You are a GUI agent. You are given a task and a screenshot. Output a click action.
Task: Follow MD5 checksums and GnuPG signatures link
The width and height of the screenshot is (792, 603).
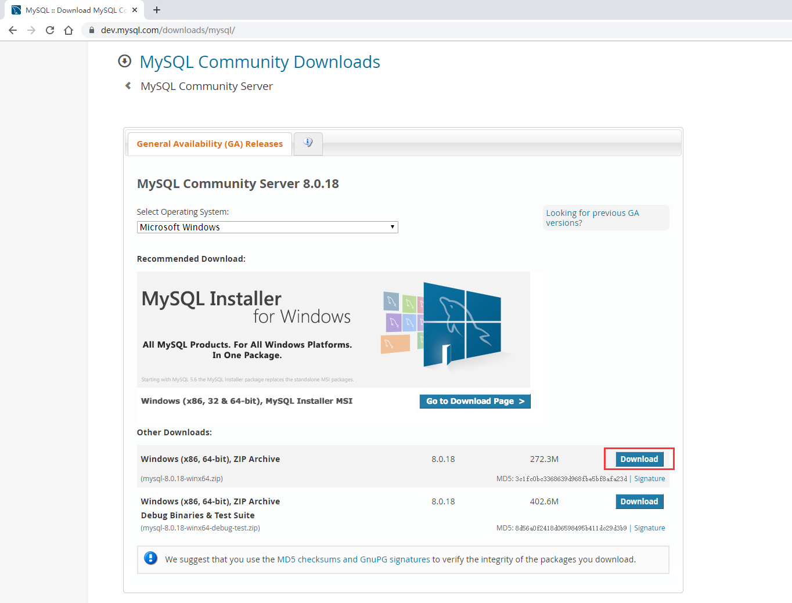354,559
